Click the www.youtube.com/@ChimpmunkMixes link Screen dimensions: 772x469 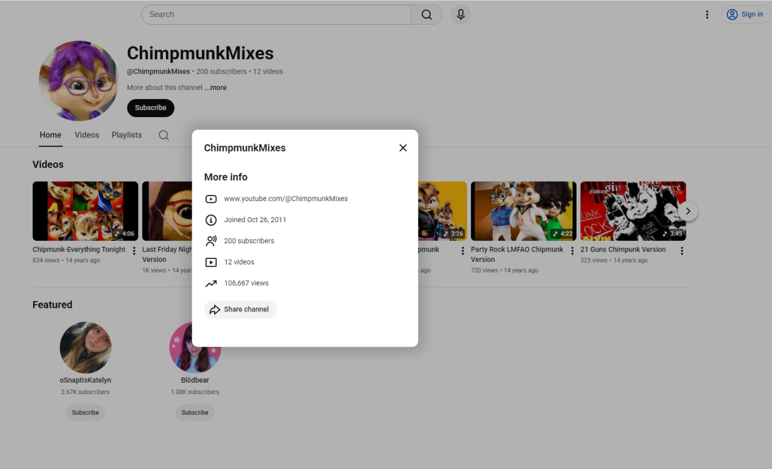286,199
